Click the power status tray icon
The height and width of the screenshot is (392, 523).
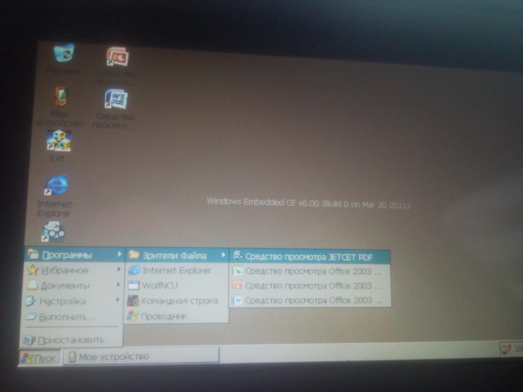point(507,349)
